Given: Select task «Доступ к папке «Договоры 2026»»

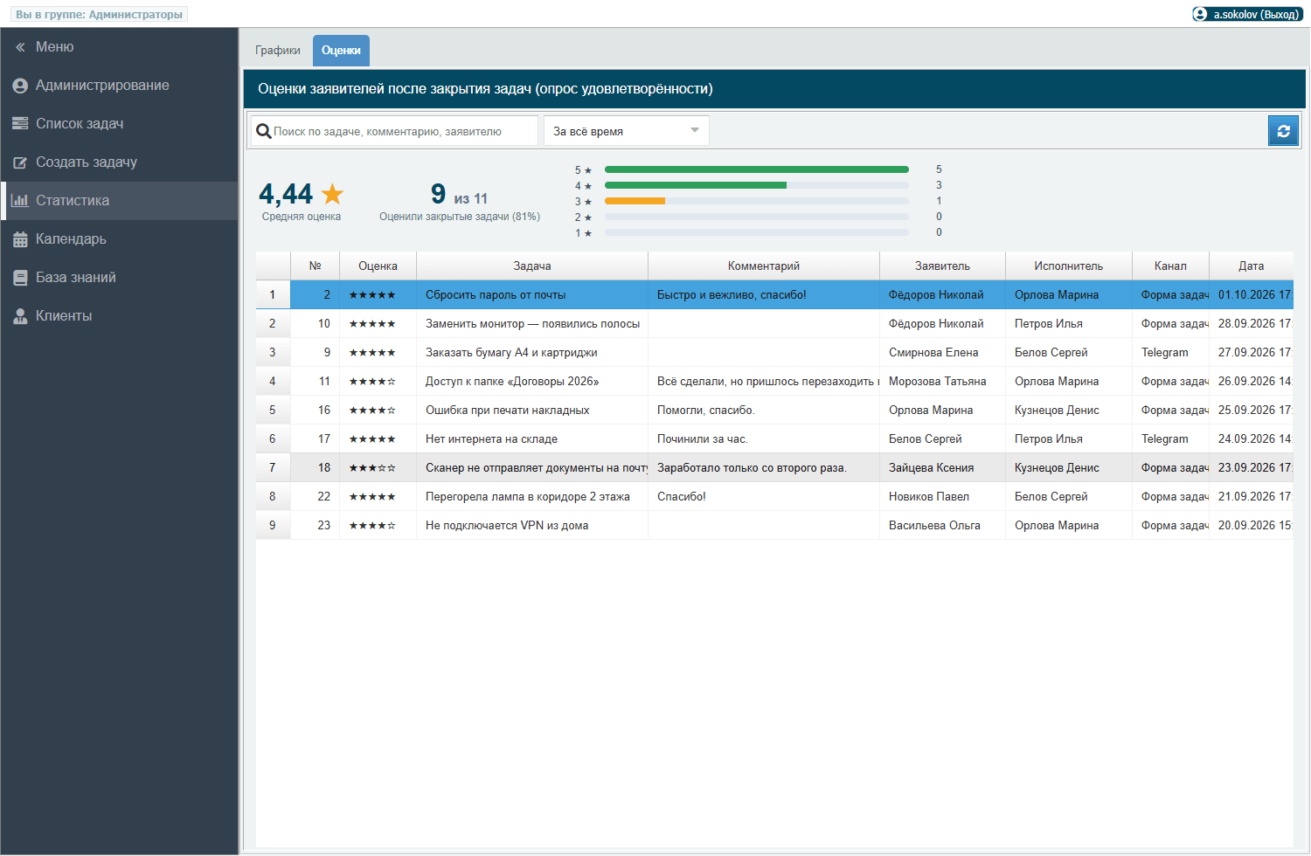Looking at the screenshot, I should point(512,382).
